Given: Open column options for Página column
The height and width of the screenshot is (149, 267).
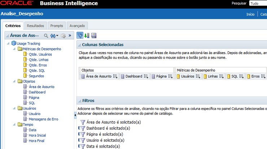Looking at the screenshot, I should [x=170, y=76].
